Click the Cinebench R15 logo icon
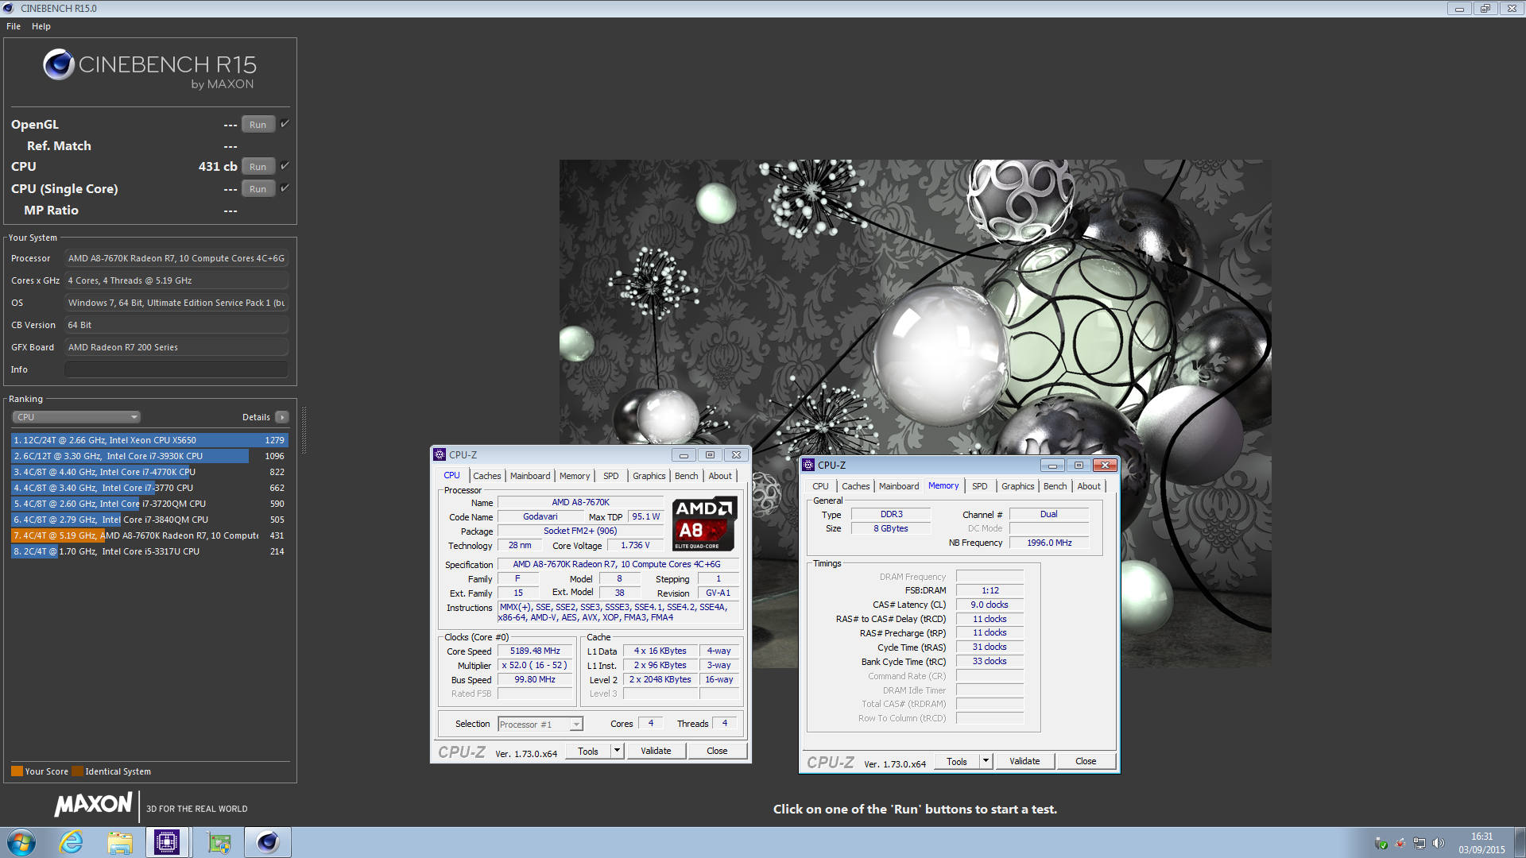Image resolution: width=1526 pixels, height=858 pixels. point(59,64)
